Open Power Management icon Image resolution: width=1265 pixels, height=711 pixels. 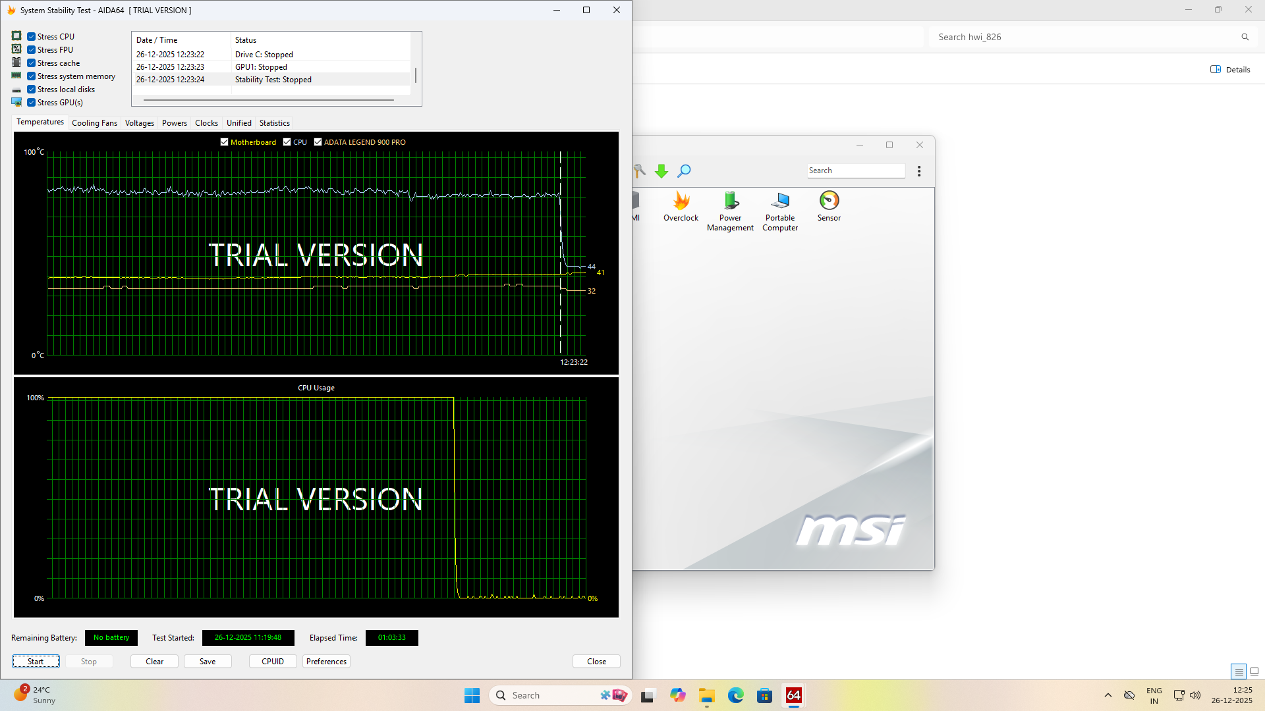point(730,201)
